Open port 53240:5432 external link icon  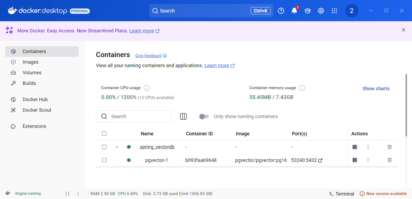coord(321,160)
